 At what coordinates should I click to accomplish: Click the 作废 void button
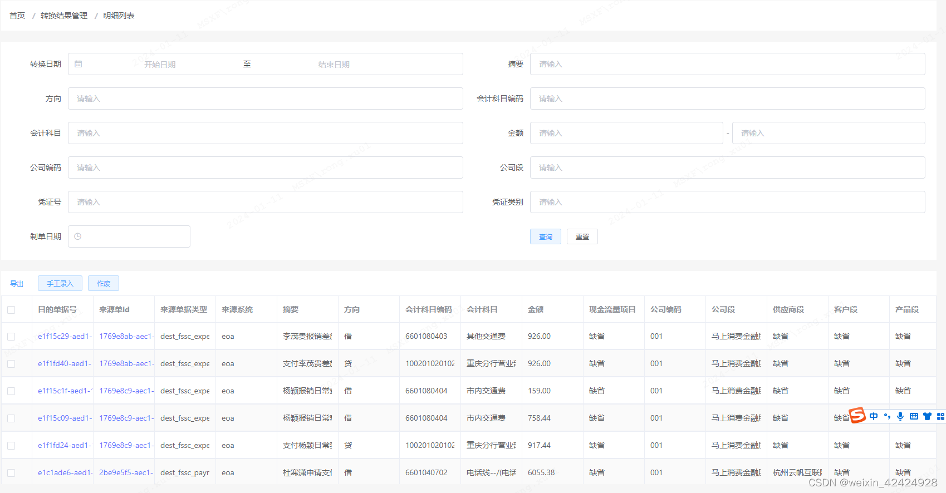pyautogui.click(x=104, y=283)
